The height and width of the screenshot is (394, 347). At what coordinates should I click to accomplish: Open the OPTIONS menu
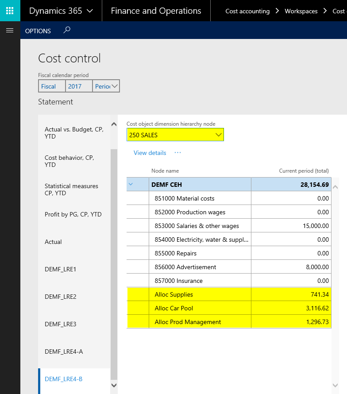(38, 31)
